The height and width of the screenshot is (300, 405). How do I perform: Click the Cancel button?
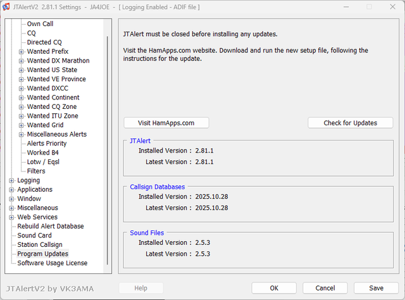(325, 288)
